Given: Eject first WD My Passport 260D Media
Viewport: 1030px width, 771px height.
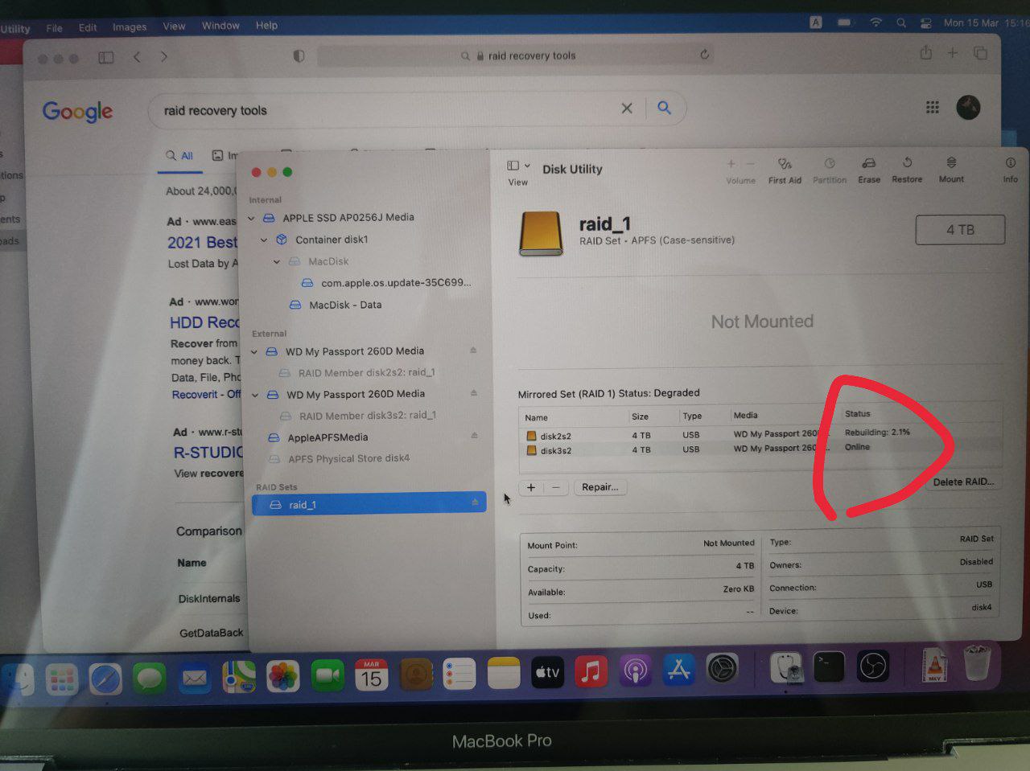Looking at the screenshot, I should tap(473, 351).
